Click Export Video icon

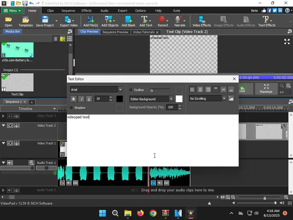click(68, 19)
